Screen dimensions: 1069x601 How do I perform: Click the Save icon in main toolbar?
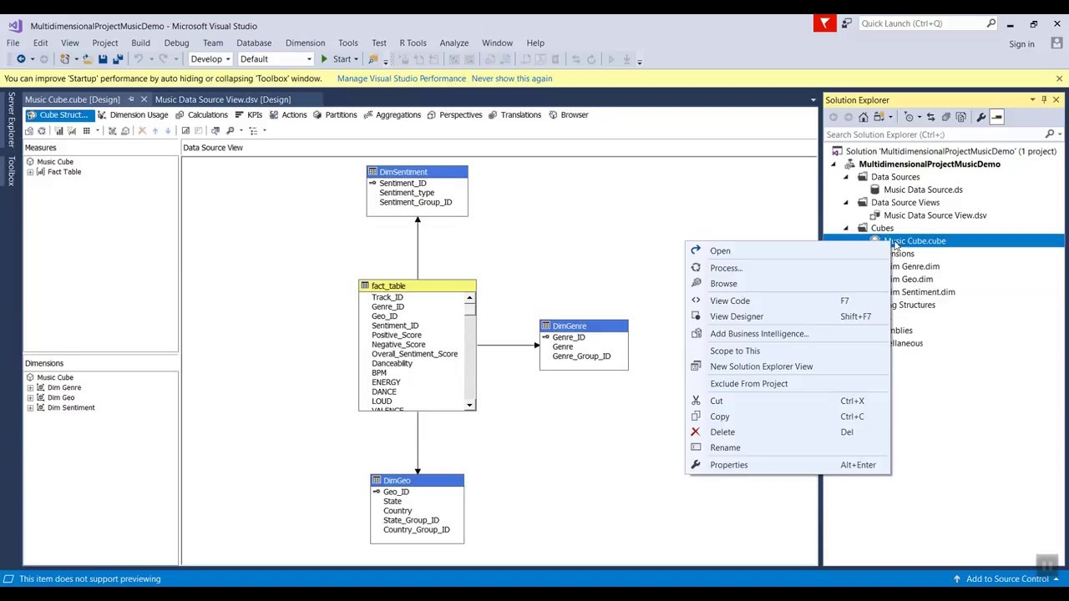[x=103, y=59]
